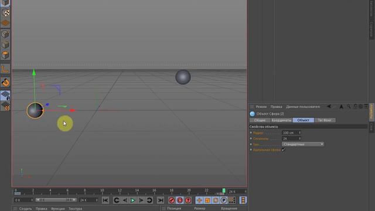
Task: Open the Данные пользователя menu
Action: click(303, 107)
